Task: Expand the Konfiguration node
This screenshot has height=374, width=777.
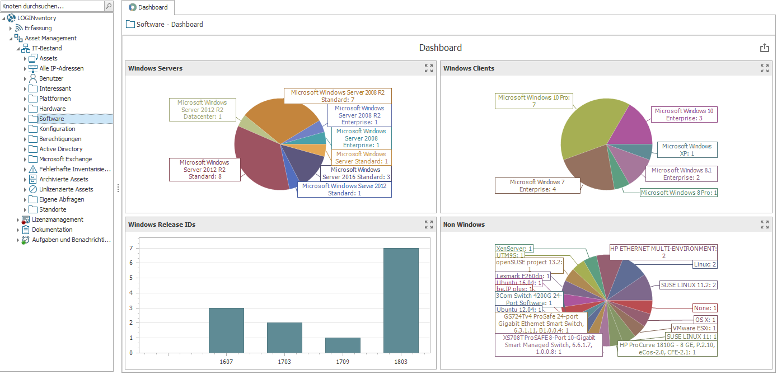Action: pos(25,129)
